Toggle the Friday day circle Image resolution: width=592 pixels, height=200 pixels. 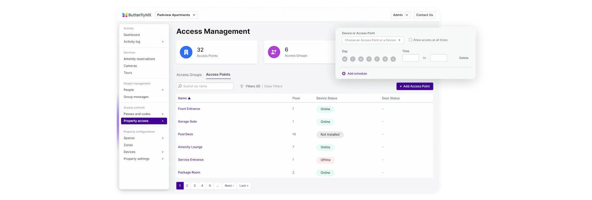(377, 59)
